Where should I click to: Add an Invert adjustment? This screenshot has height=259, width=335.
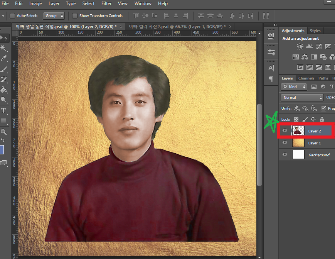[300, 68]
